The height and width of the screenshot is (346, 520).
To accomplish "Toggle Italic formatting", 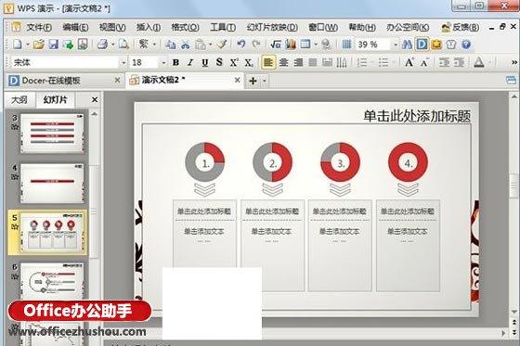I will pyautogui.click(x=190, y=62).
